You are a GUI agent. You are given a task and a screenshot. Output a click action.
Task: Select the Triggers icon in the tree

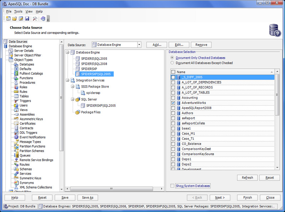coord(16,101)
